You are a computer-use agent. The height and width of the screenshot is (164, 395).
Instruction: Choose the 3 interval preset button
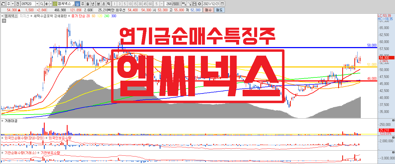pos(119,4)
